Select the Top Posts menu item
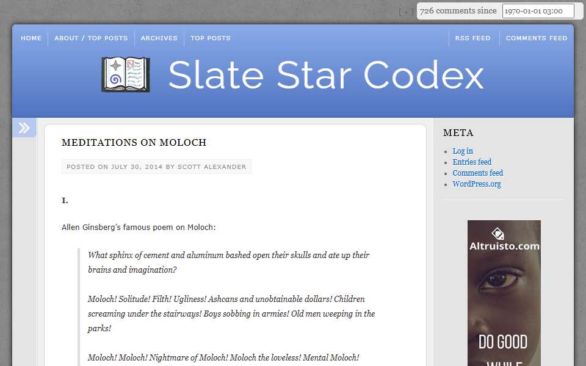The width and height of the screenshot is (586, 366). pos(211,38)
